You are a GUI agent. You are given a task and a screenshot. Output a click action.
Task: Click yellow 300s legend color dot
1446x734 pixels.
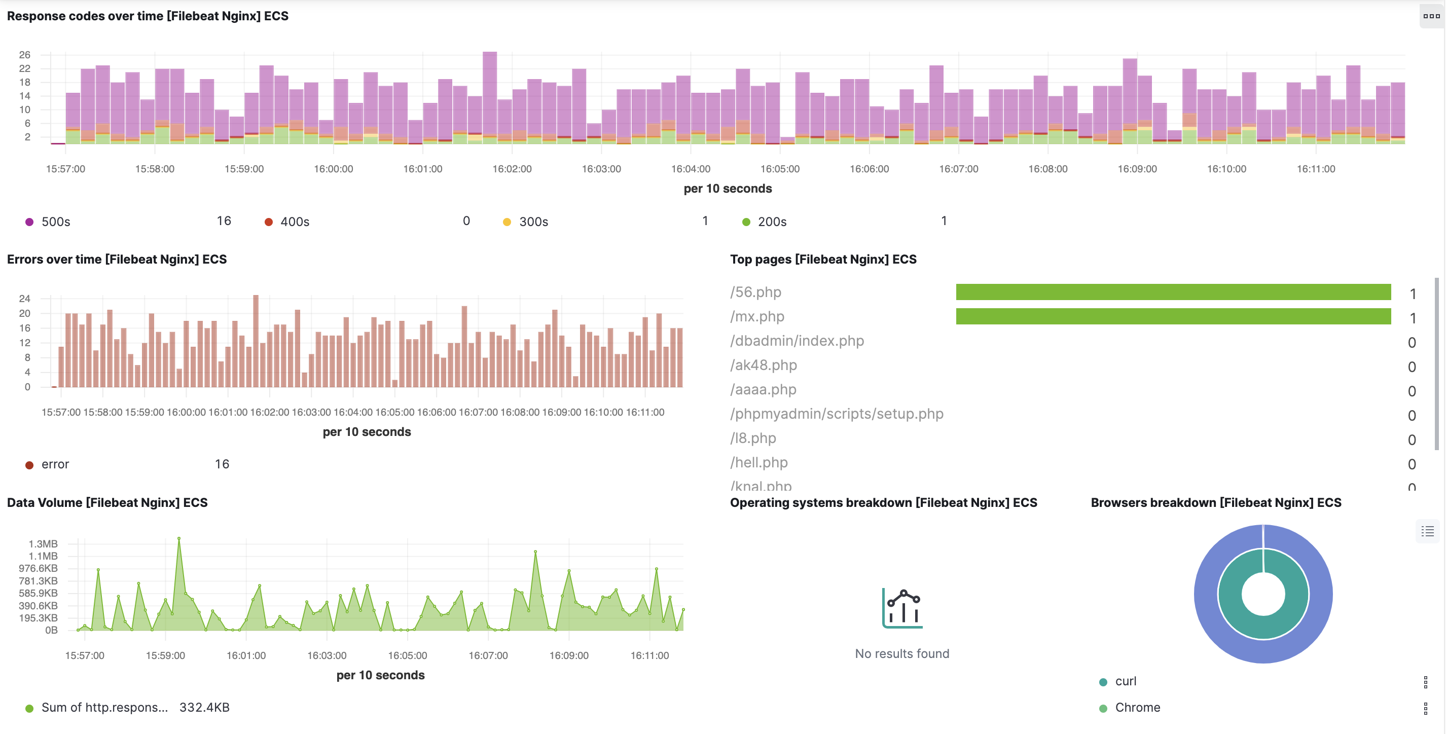pos(507,222)
